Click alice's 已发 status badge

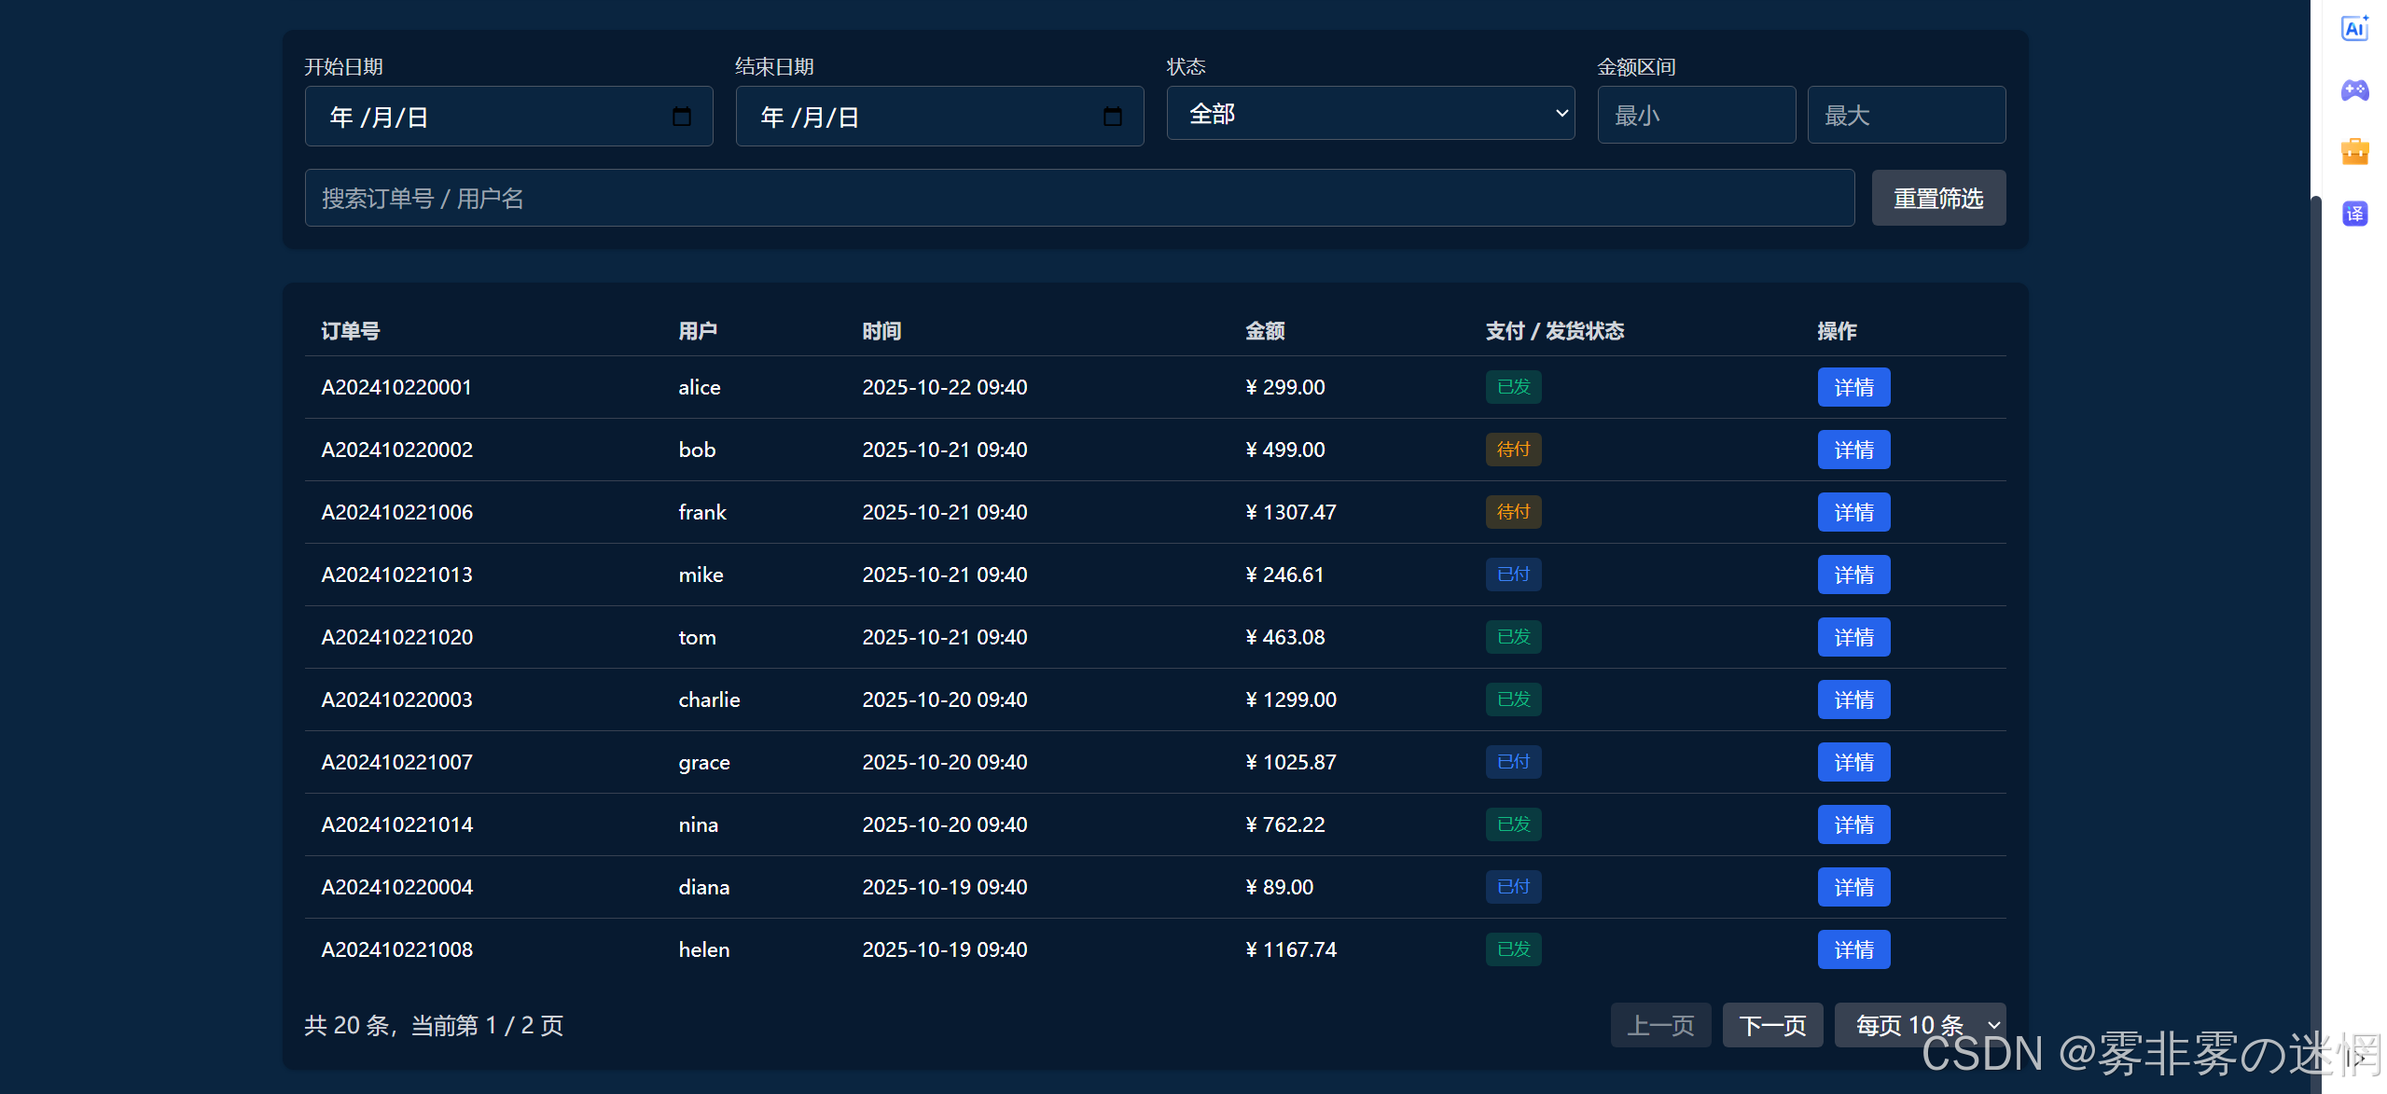(x=1513, y=387)
